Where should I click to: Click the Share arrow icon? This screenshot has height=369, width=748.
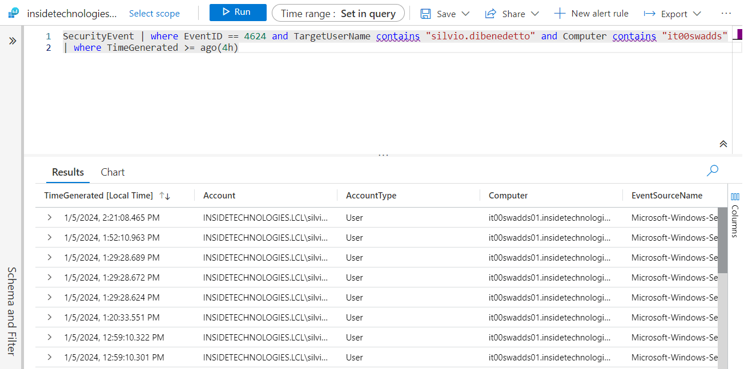[490, 13]
